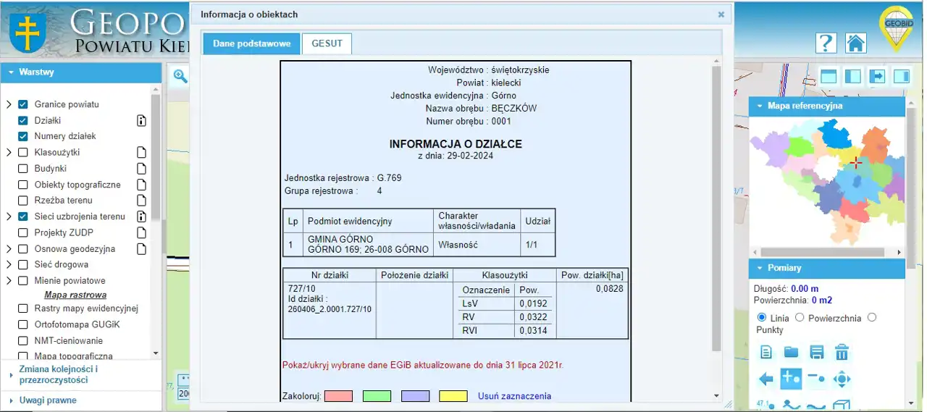Expand the Granice powiatu layer tree
The image size is (927, 412).
[9, 104]
